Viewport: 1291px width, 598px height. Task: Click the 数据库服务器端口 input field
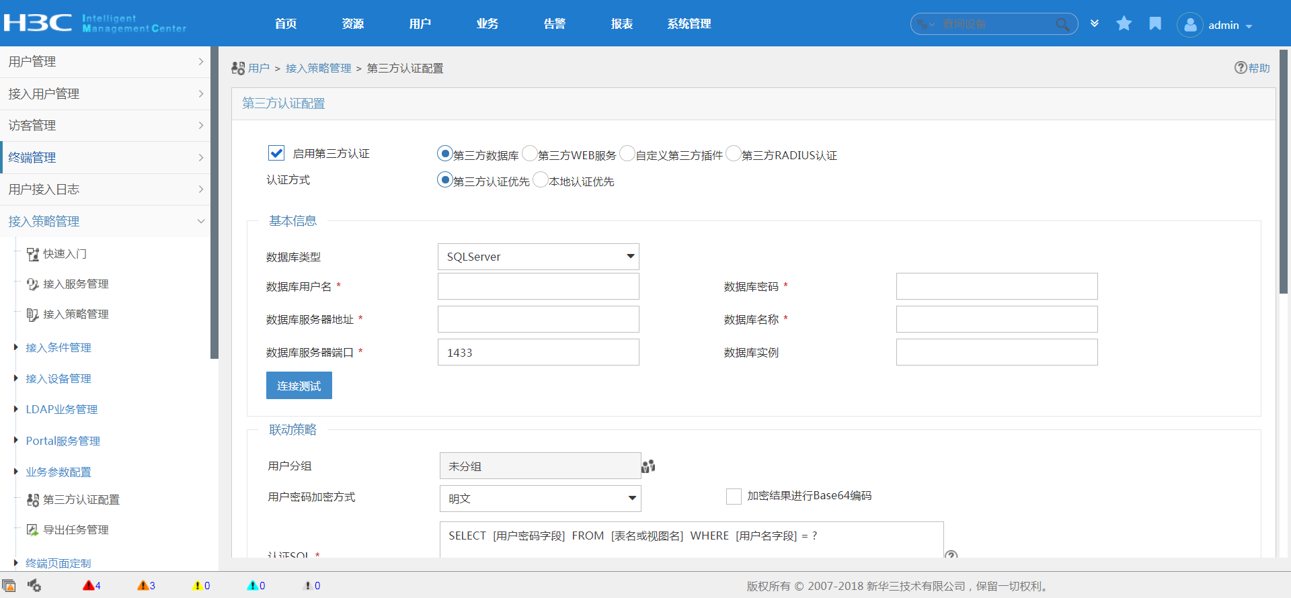pos(538,352)
